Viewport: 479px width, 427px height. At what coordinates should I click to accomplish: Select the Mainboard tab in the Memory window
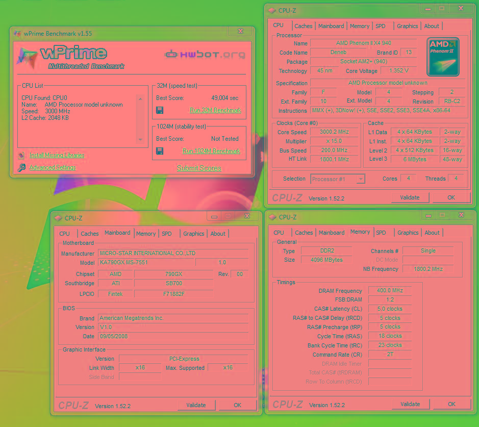click(x=332, y=233)
